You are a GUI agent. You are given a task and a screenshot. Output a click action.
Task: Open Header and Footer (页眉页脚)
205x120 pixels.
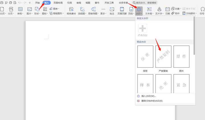[122, 11]
